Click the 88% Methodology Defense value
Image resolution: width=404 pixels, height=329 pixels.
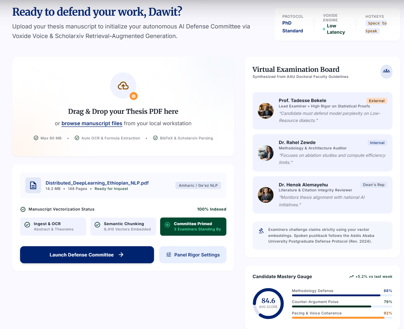388,291
